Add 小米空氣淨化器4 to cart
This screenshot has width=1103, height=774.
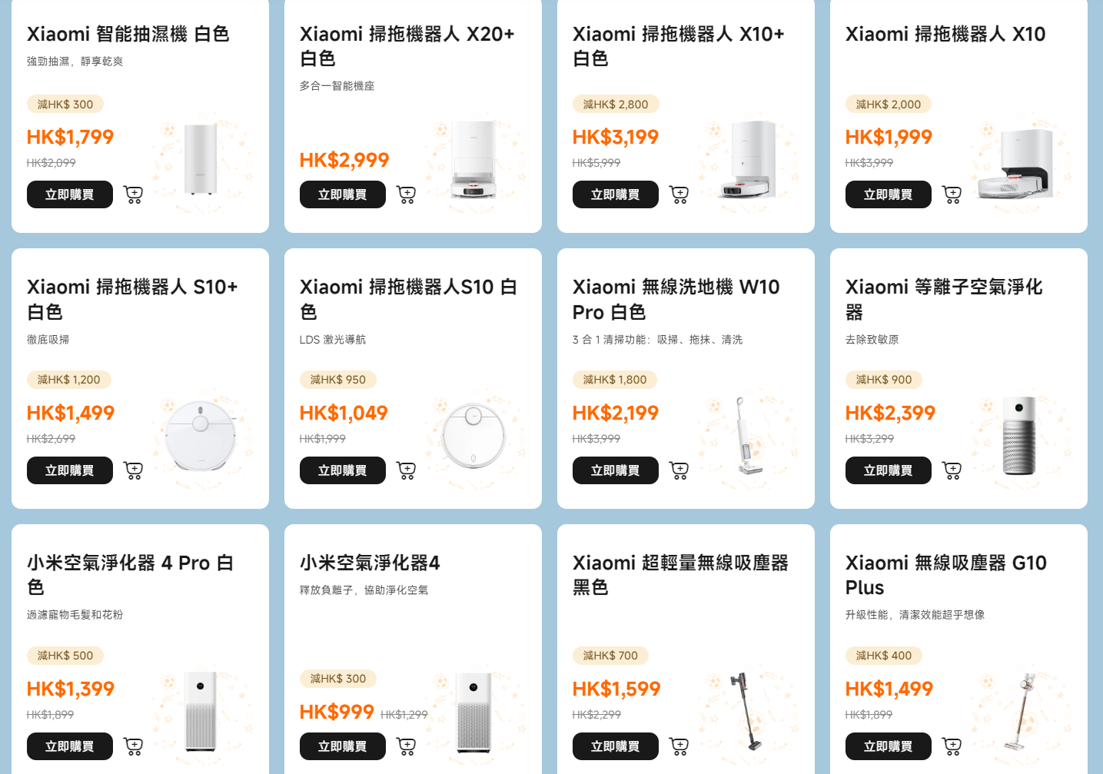click(x=406, y=746)
